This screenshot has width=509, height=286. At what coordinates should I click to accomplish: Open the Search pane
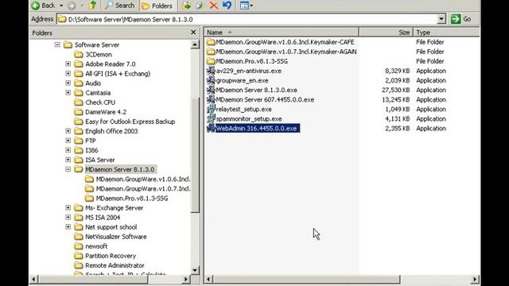click(x=120, y=6)
